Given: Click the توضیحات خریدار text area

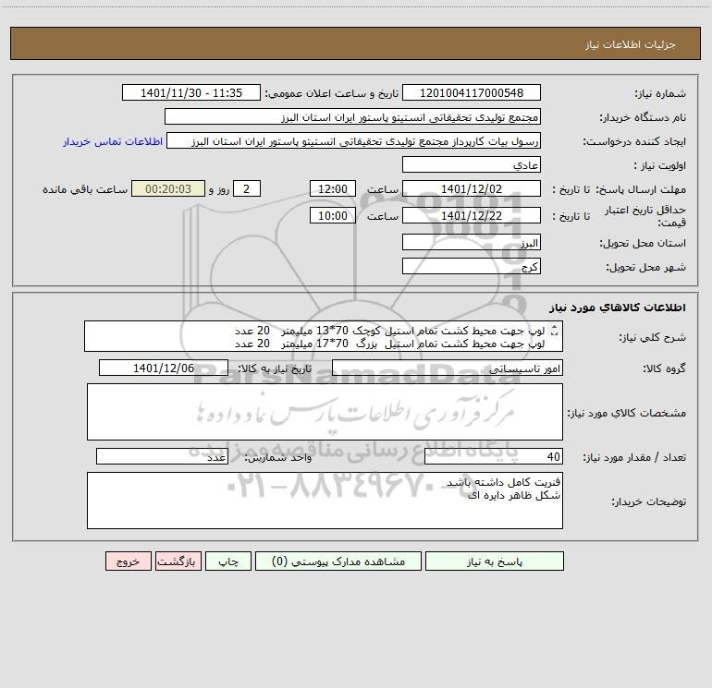Looking at the screenshot, I should click(x=325, y=501).
